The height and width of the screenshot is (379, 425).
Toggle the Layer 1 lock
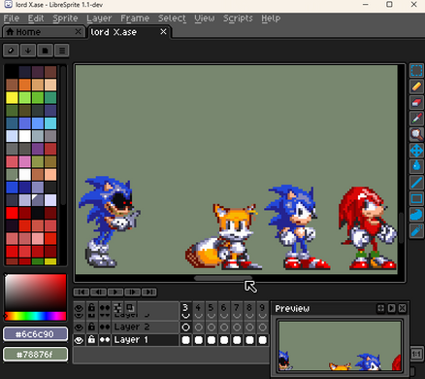pyautogui.click(x=92, y=340)
